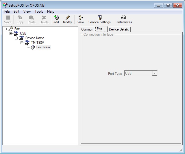Viewport: 185px width, 154px height.
Task: Select the Device Name tree label
Action: click(x=35, y=38)
